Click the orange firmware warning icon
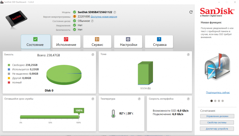Image resolution: width=239 pixels, height=136 pixels. 74,16
